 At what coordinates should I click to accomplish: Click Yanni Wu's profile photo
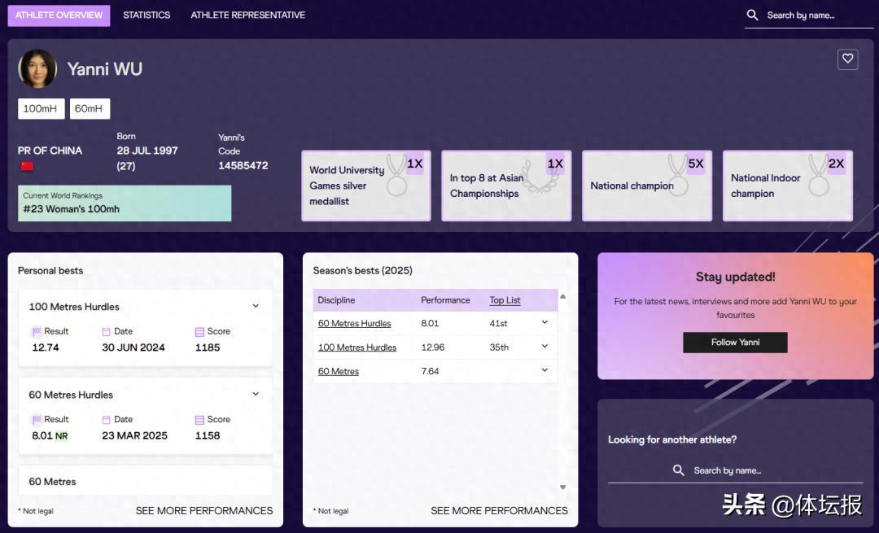point(37,69)
